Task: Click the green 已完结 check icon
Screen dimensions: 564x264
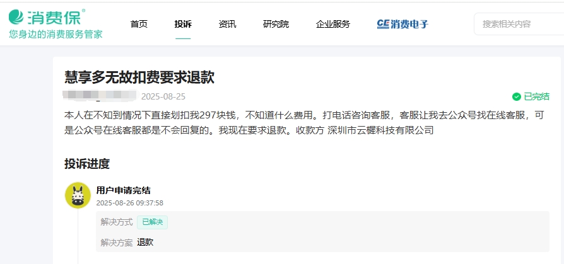Action: 517,96
